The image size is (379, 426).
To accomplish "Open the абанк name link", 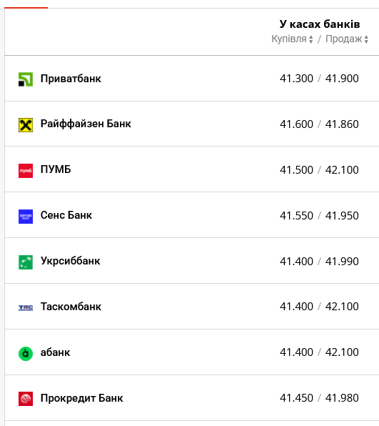I will click(x=56, y=352).
